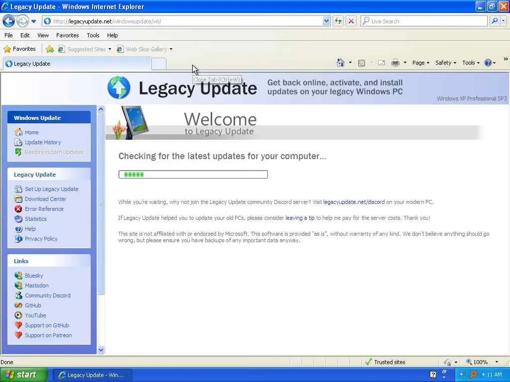The width and height of the screenshot is (510, 382).
Task: Click the Privacy Policy icon
Action: point(18,239)
